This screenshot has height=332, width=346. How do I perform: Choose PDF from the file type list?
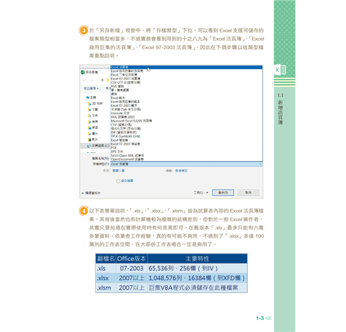[x=114, y=147]
